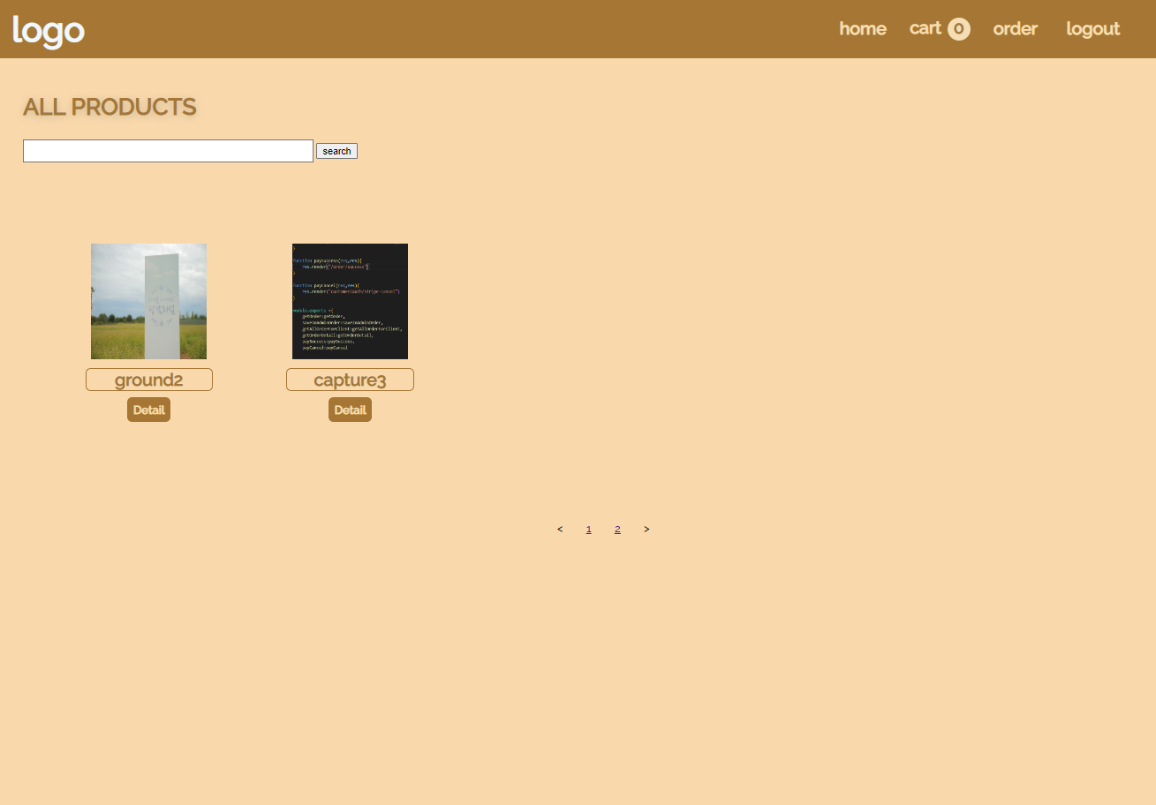Image resolution: width=1156 pixels, height=805 pixels.
Task: Select the capture3 product name
Action: 350,380
